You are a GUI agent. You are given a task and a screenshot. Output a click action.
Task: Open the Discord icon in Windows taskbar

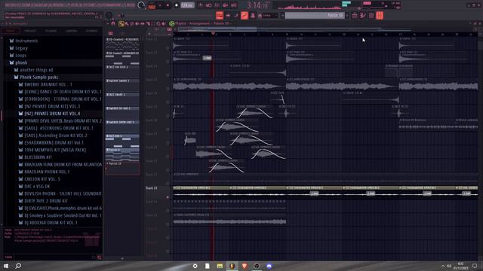click(269, 266)
